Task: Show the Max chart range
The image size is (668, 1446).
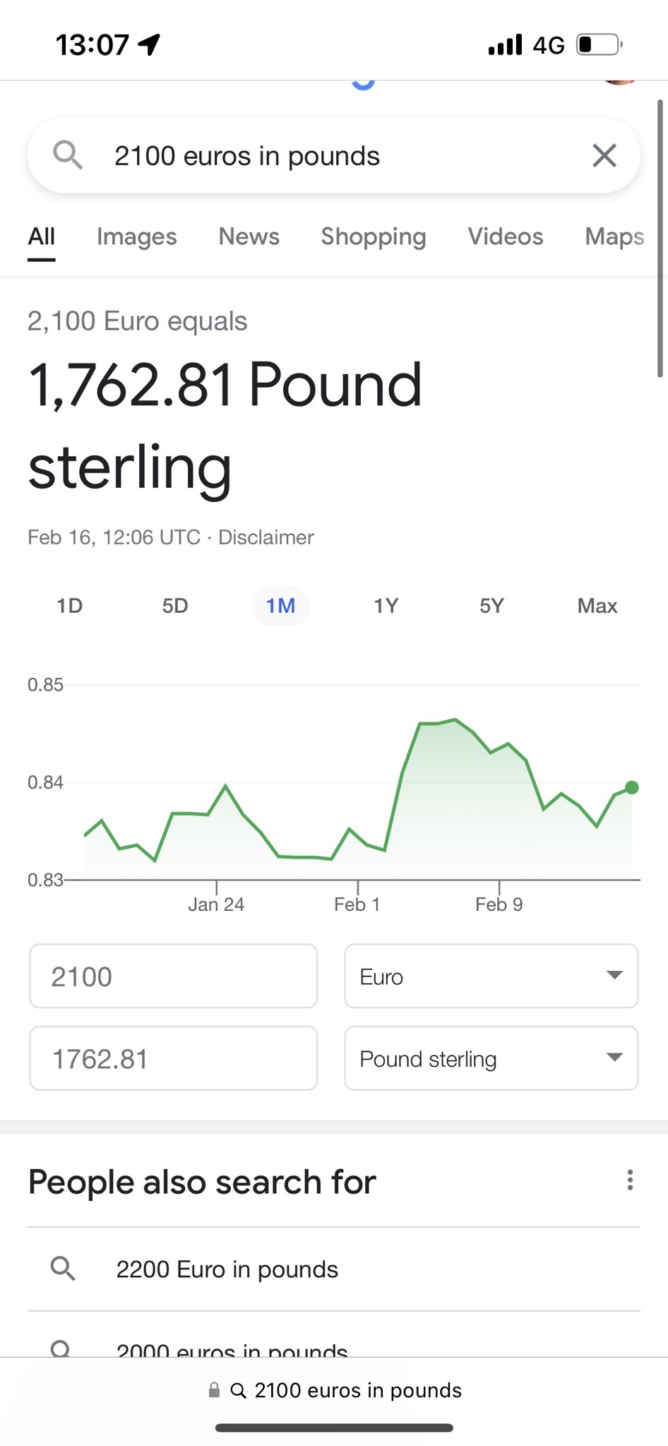Action: pos(597,606)
